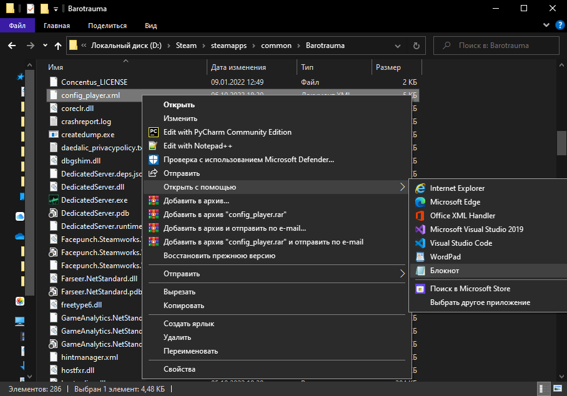Expand path chevron after Steam
Screen dimensions: 567x396
(204, 46)
